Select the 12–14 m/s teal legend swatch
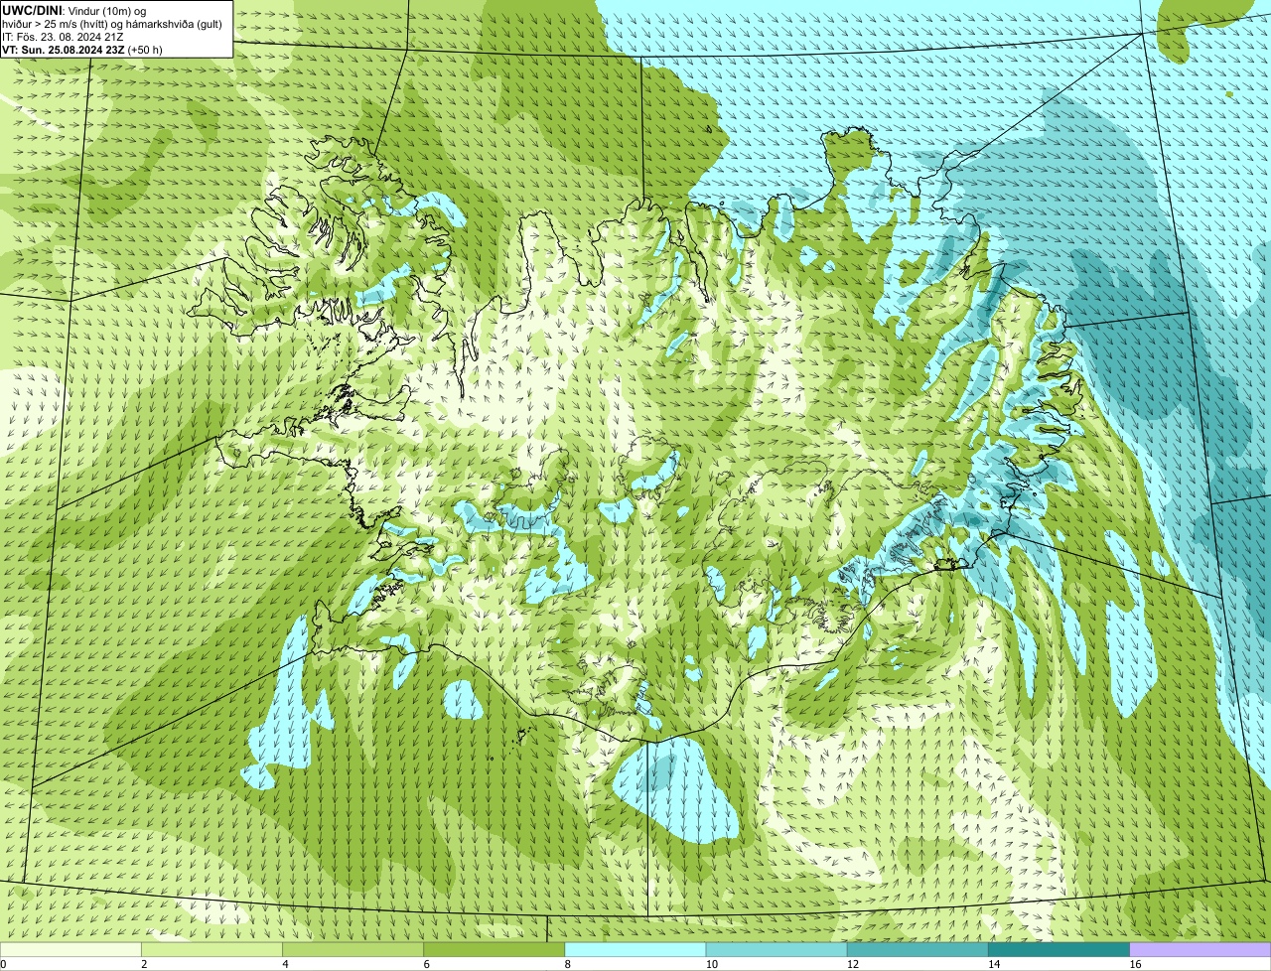 click(x=918, y=949)
